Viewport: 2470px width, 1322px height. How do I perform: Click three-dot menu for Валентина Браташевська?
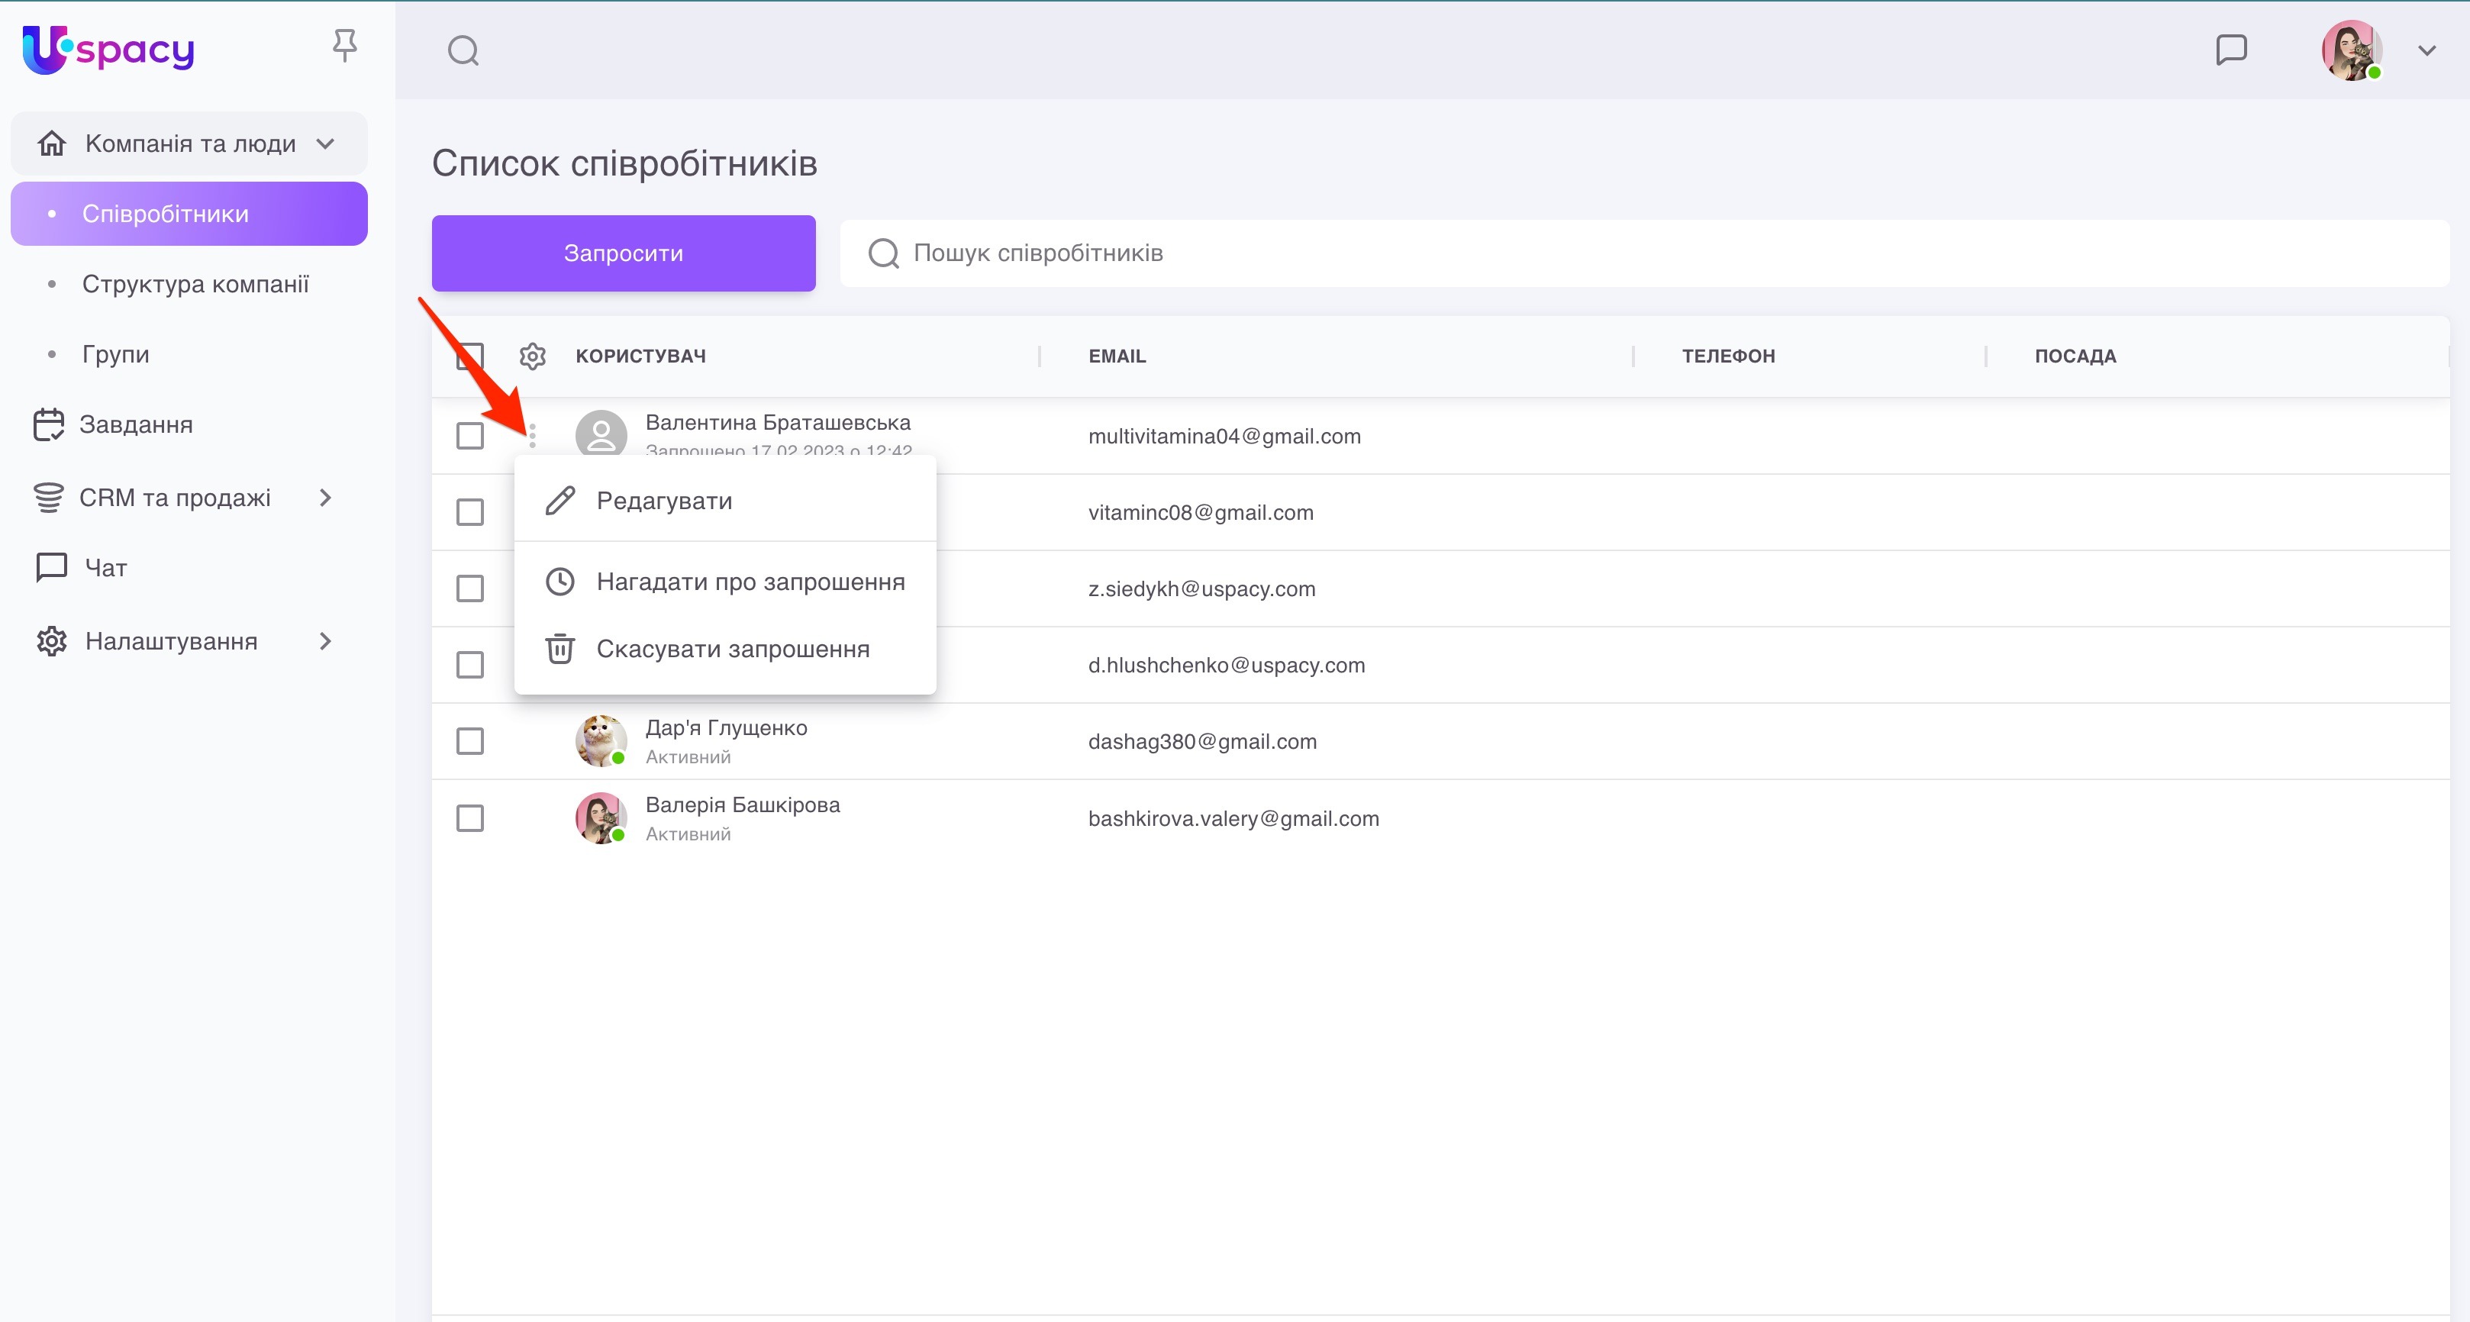(x=532, y=436)
